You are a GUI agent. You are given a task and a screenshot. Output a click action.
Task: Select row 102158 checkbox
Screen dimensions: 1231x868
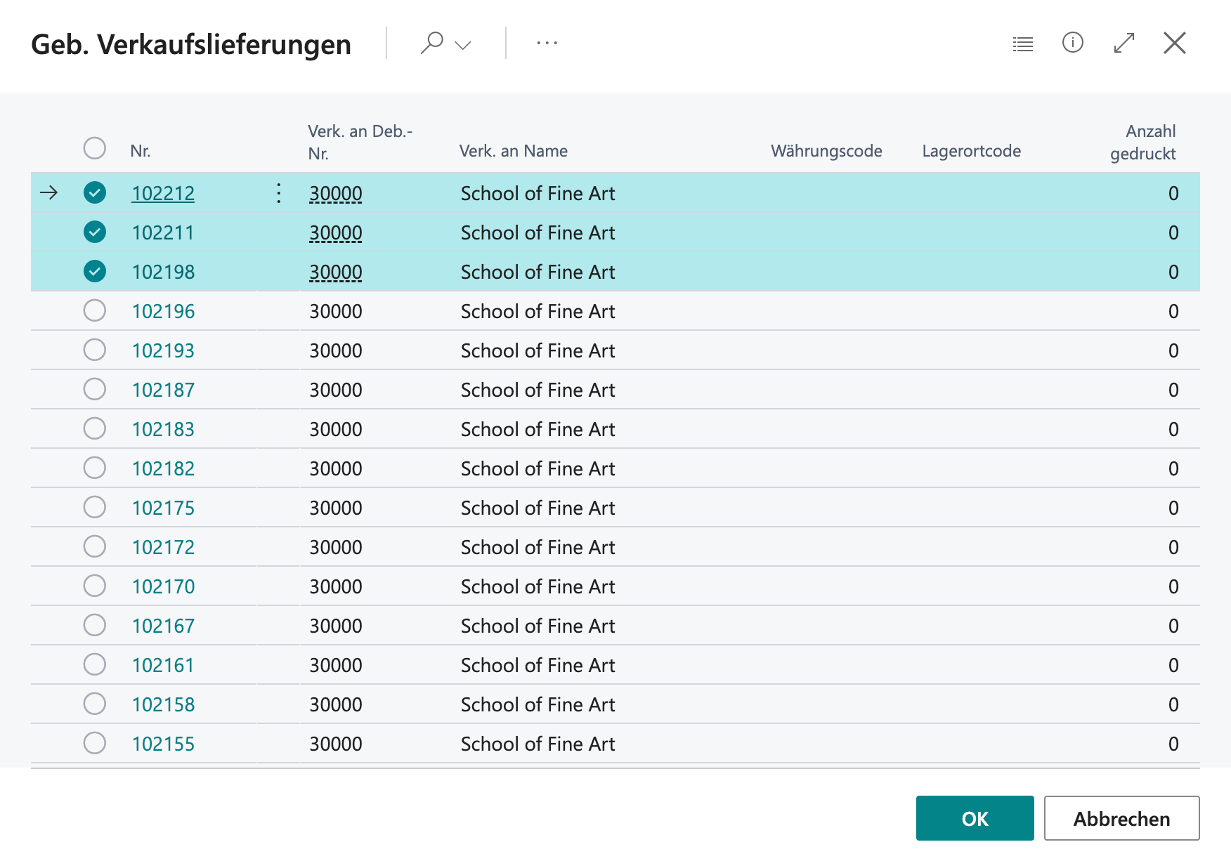click(95, 704)
